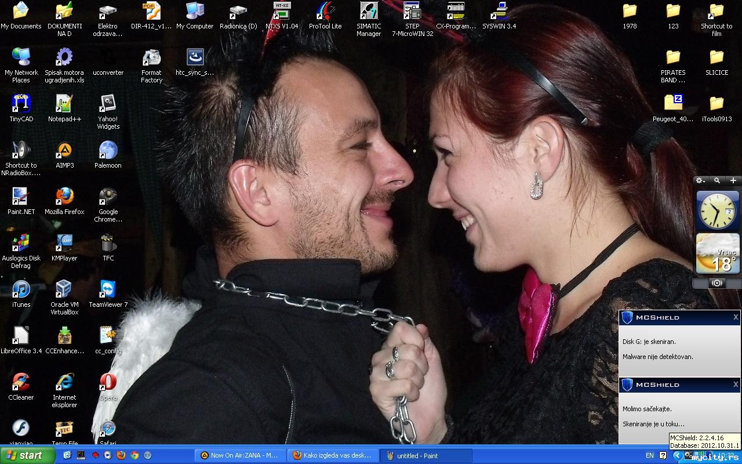The height and width of the screenshot is (464, 742).
Task: Open the sidebar gadget settings gear dropdown
Action: [701, 181]
